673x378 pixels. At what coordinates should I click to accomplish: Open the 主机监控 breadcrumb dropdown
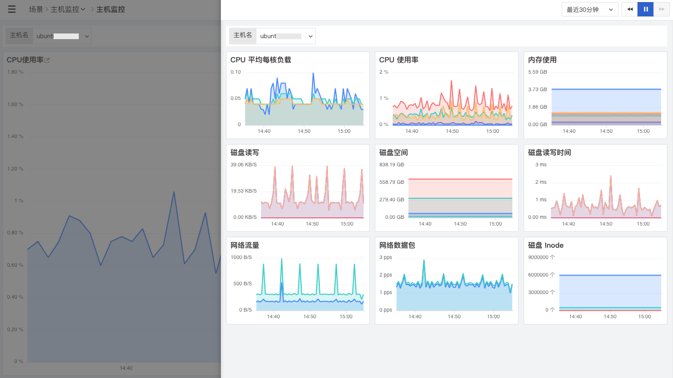point(68,9)
